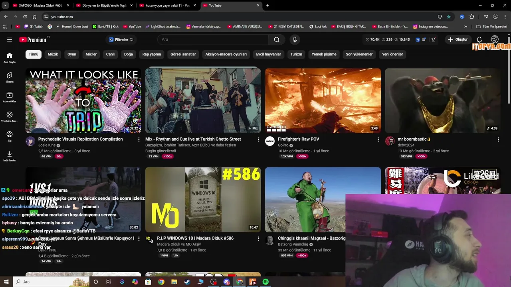The image size is (511, 287).
Task: Open the Twitch bookmark
Action: point(34,27)
